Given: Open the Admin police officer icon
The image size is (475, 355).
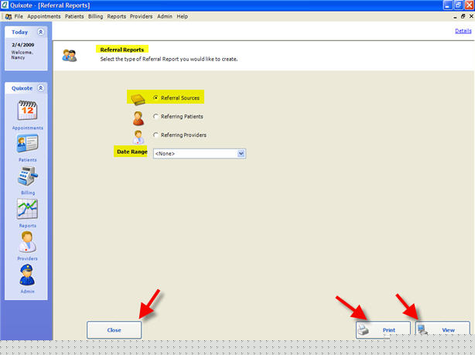Looking at the screenshot, I should coord(27,275).
